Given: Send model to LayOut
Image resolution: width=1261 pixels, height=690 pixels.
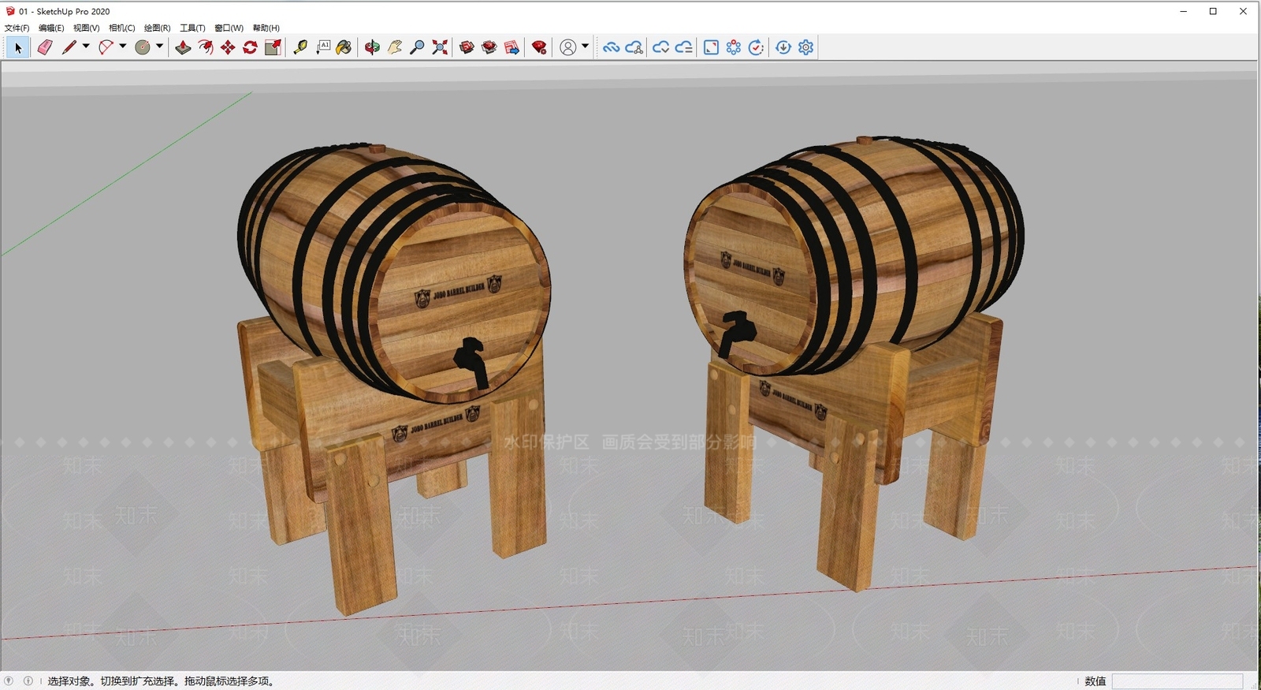Looking at the screenshot, I should [511, 47].
